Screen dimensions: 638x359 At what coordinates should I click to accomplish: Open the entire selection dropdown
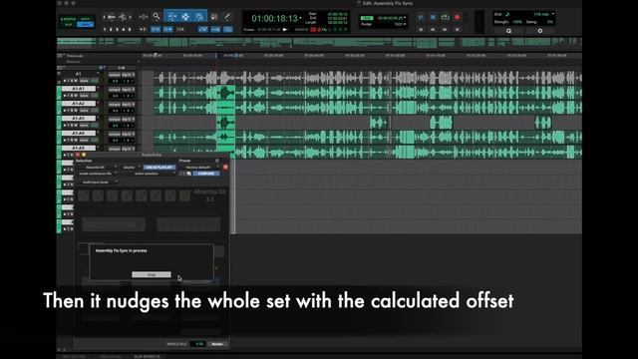(149, 174)
